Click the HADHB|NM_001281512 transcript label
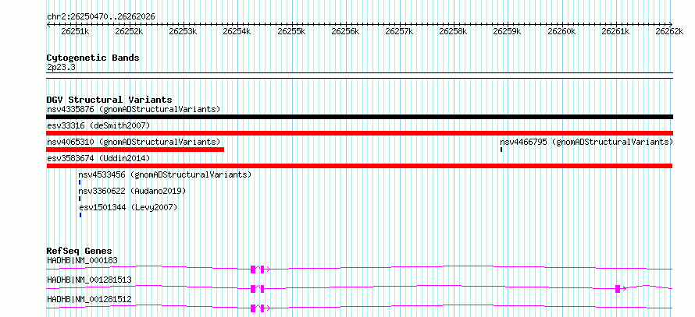The width and height of the screenshot is (695, 317). click(x=89, y=299)
